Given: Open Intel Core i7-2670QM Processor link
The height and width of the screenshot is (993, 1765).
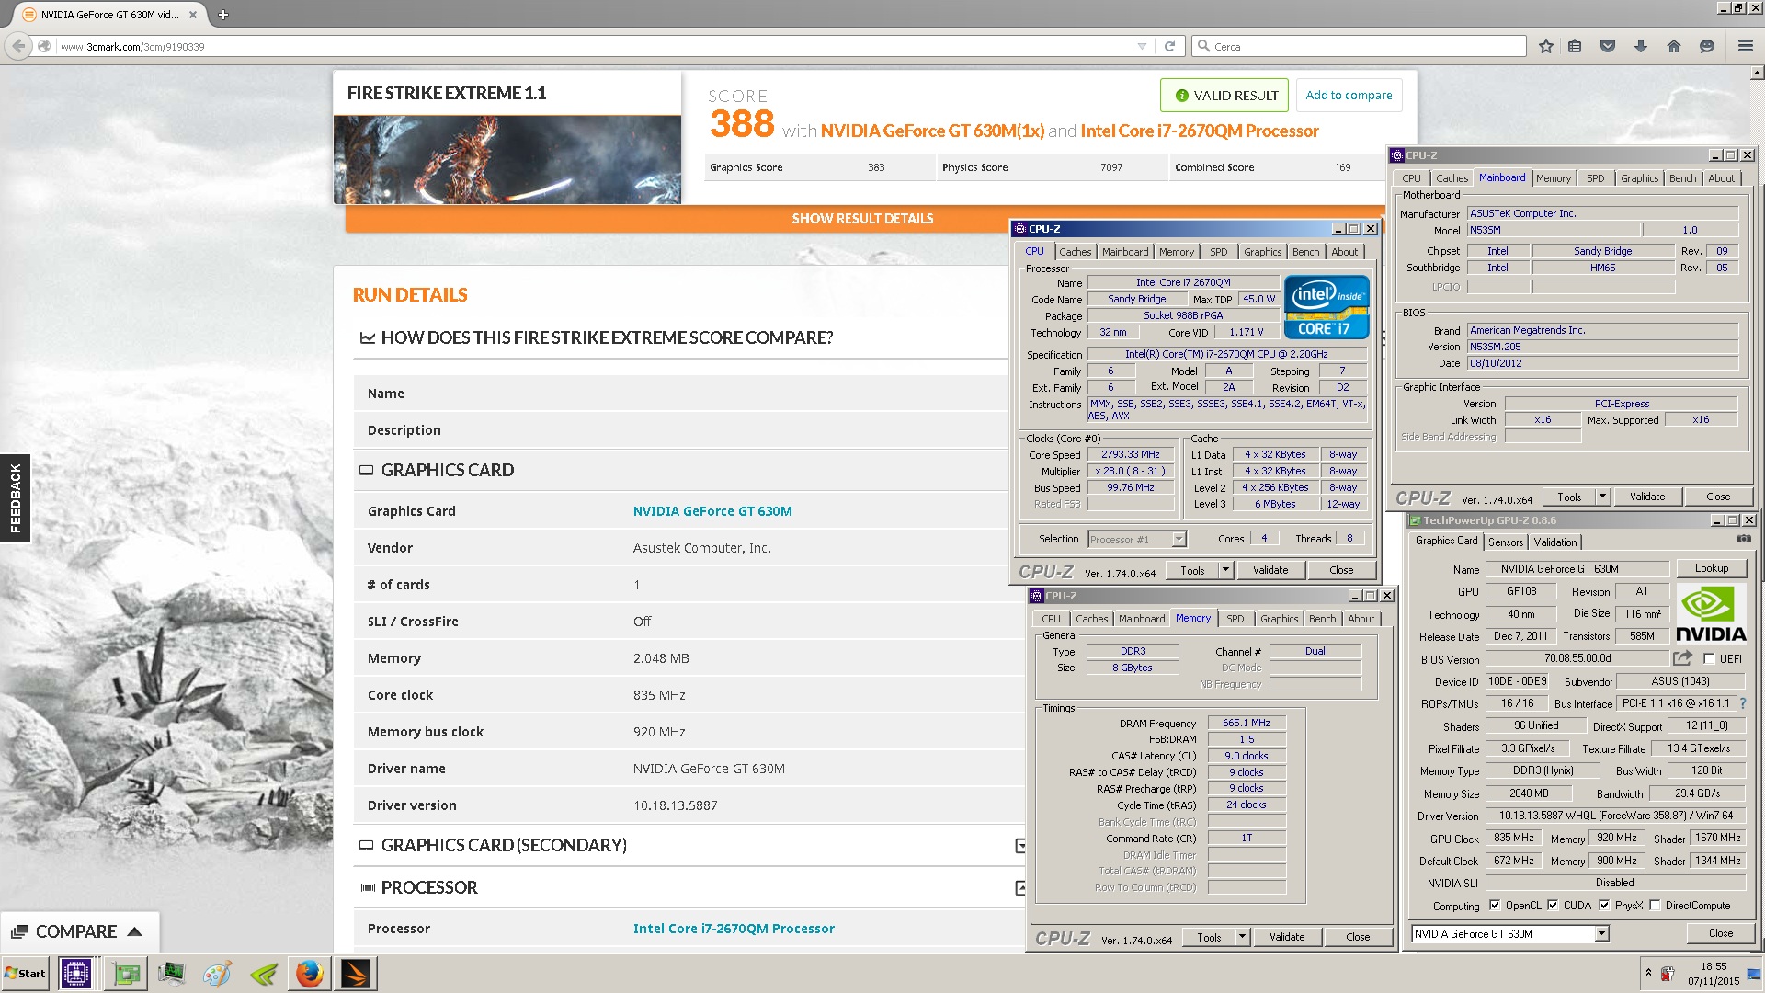Looking at the screenshot, I should click(734, 929).
